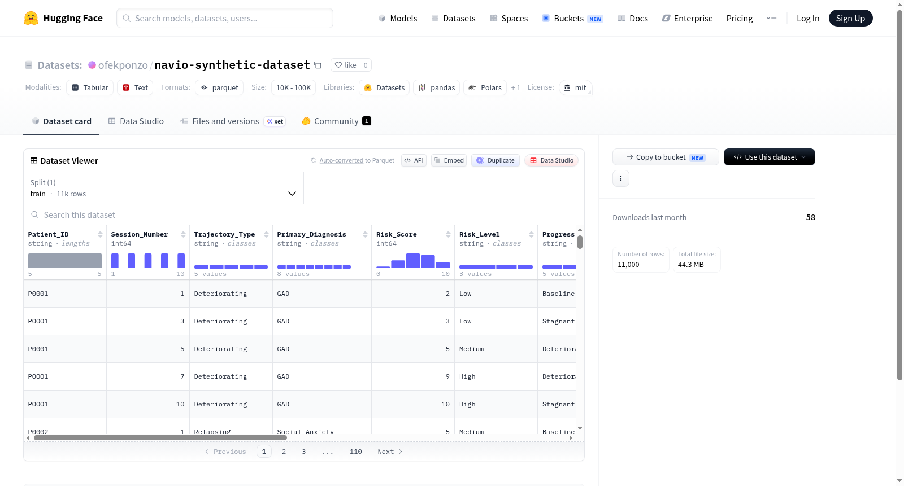Click the Session_Number histogram chart
The width and height of the screenshot is (904, 486).
point(148,261)
